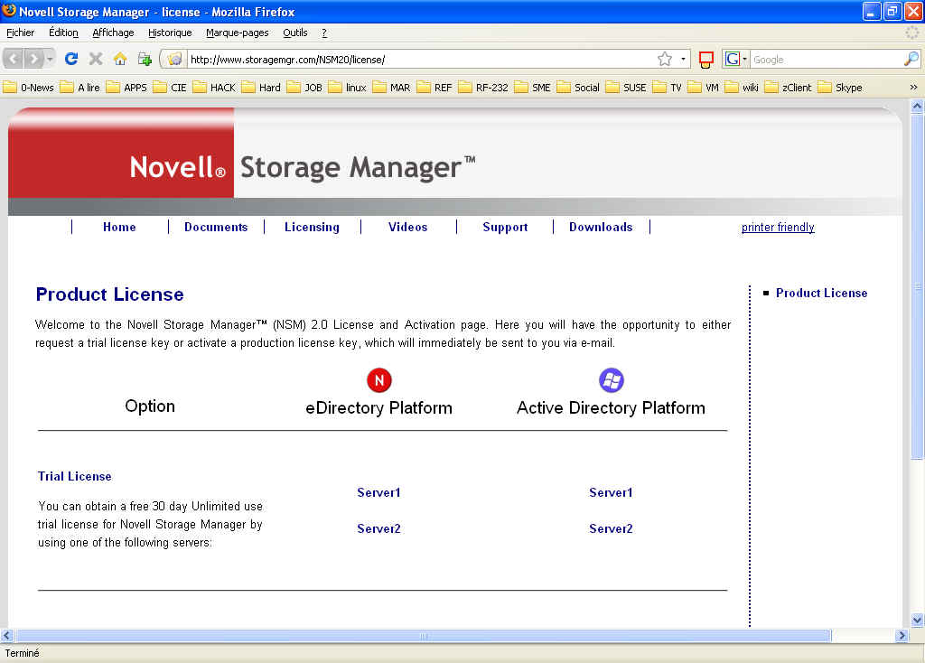Bookmark this page with the star icon

665,59
